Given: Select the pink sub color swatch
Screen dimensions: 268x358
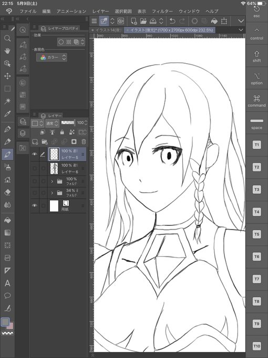Looking at the screenshot, I should pyautogui.click(x=11, y=326).
